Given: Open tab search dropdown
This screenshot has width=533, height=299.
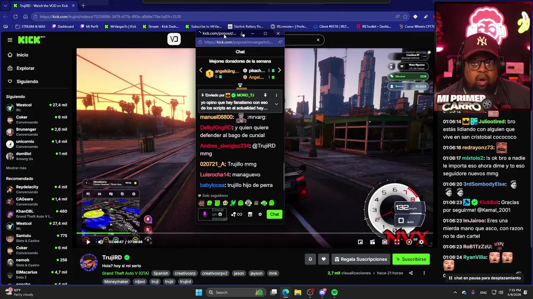Looking at the screenshot, I should (x=5, y=5).
